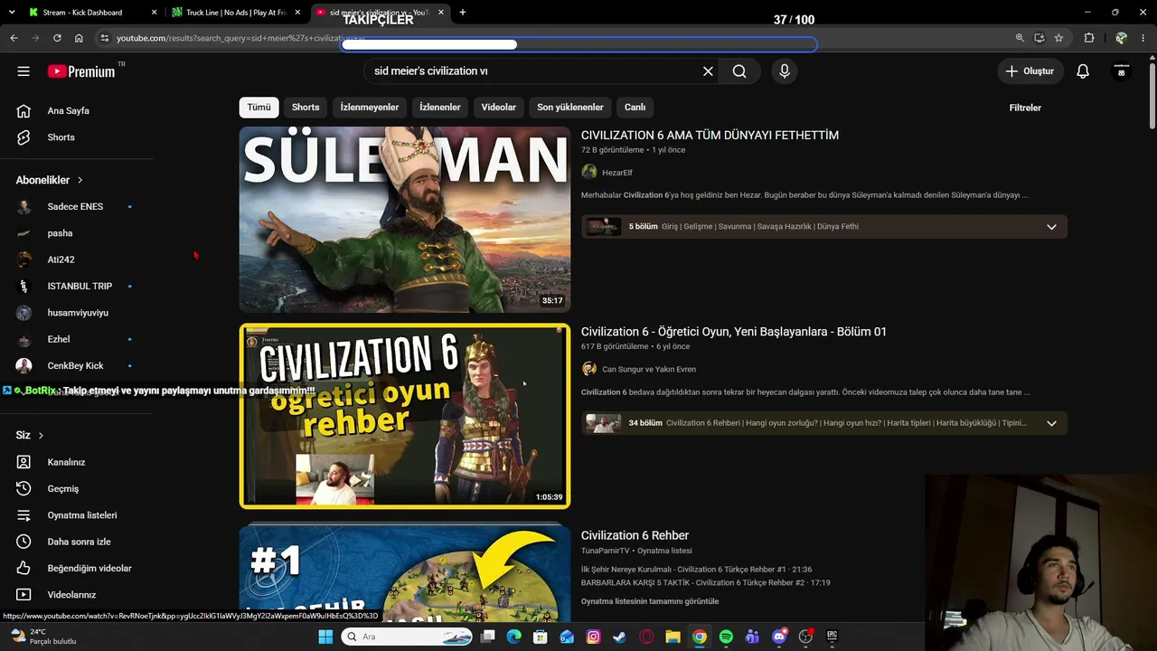Image resolution: width=1157 pixels, height=651 pixels.
Task: Filter results by Canlı
Action: tap(635, 107)
